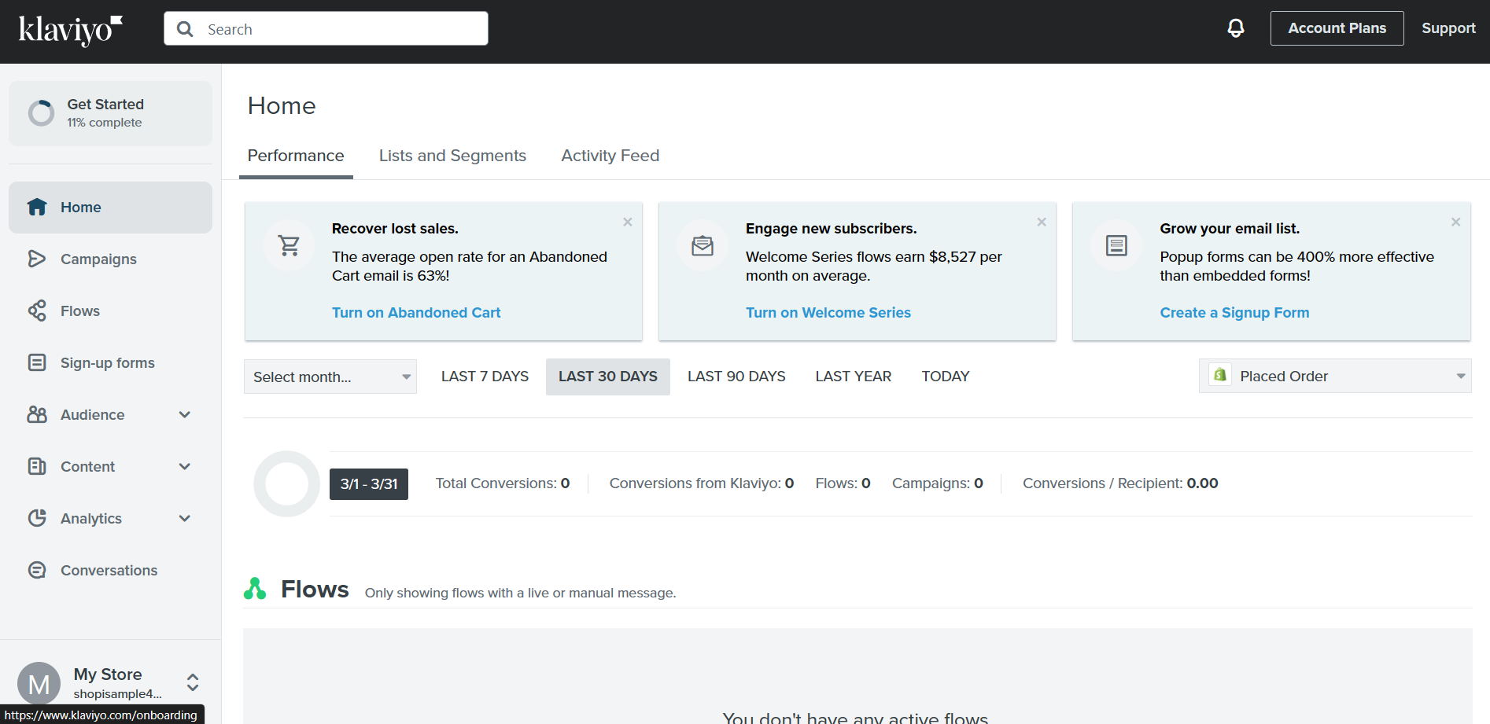Click the Engage new subscribers heading
Viewport: 1490px width, 724px height.
(832, 229)
